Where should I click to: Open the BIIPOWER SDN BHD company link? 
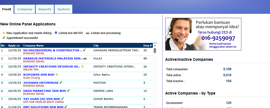click(x=39, y=75)
